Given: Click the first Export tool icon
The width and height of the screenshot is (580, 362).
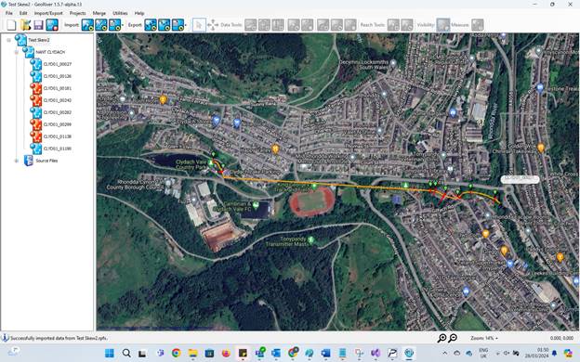Looking at the screenshot, I should click(x=151, y=25).
